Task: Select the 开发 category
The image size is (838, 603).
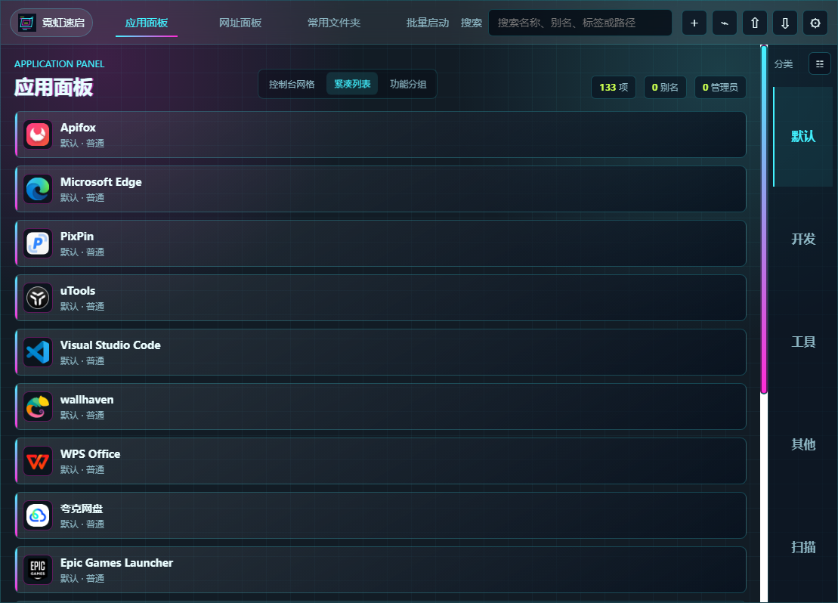Action: (x=802, y=239)
